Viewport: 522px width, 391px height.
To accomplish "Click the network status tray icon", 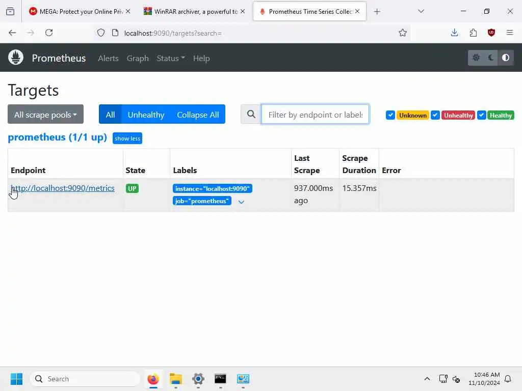I will 443,379.
